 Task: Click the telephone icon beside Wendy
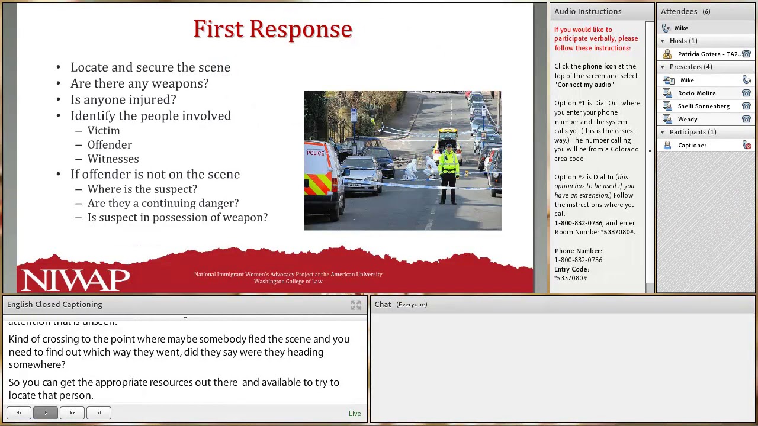click(x=747, y=120)
